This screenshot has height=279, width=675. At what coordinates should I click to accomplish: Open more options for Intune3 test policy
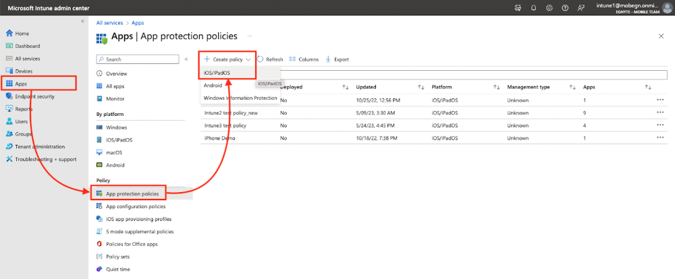point(660,125)
